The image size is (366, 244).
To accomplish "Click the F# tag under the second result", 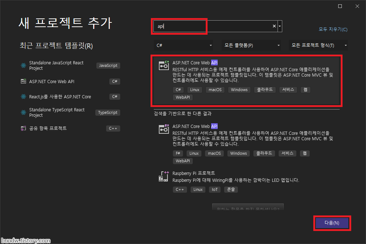I will pyautogui.click(x=178, y=153).
